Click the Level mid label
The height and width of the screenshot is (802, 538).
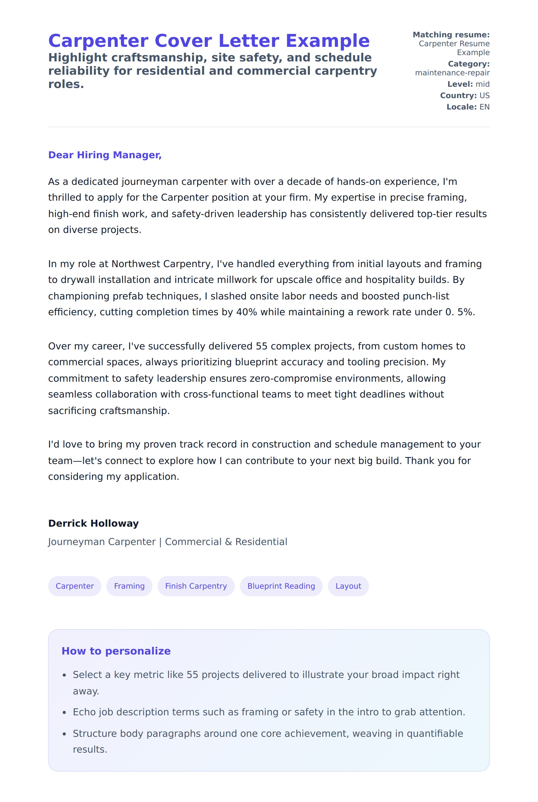pos(468,84)
